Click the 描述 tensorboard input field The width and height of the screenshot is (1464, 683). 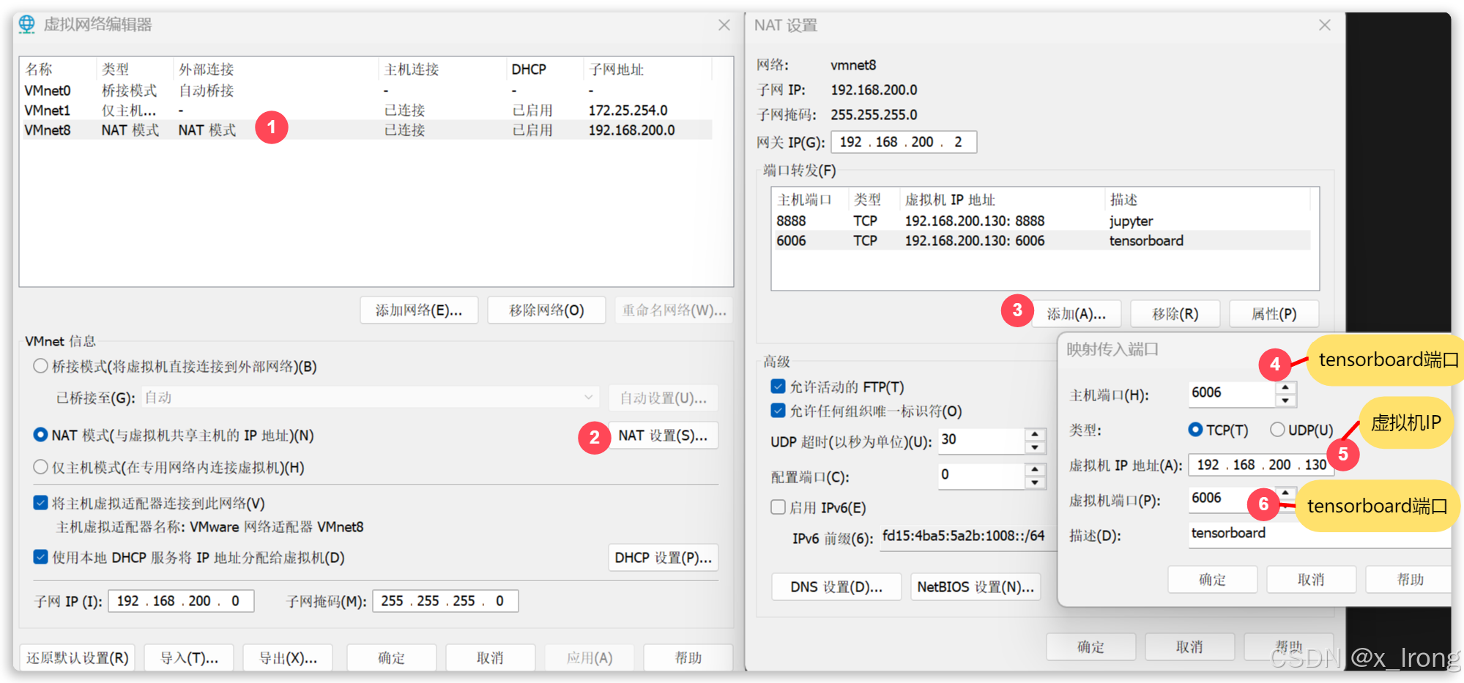pyautogui.click(x=1320, y=534)
